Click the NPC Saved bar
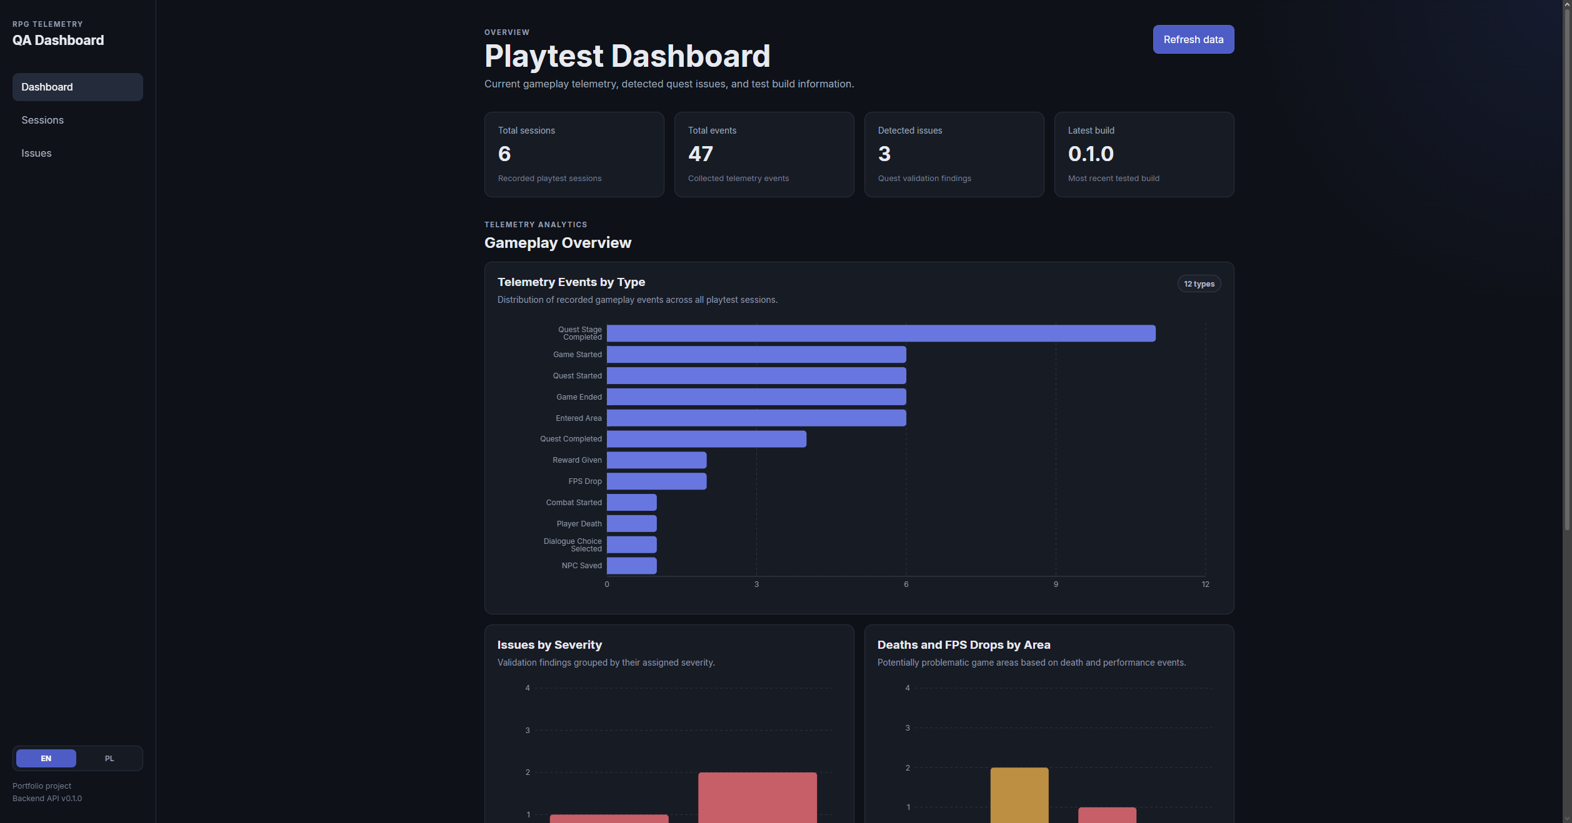 (631, 566)
